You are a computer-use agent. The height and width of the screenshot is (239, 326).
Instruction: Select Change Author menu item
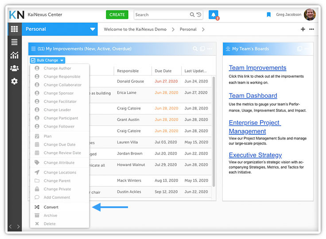60,68
